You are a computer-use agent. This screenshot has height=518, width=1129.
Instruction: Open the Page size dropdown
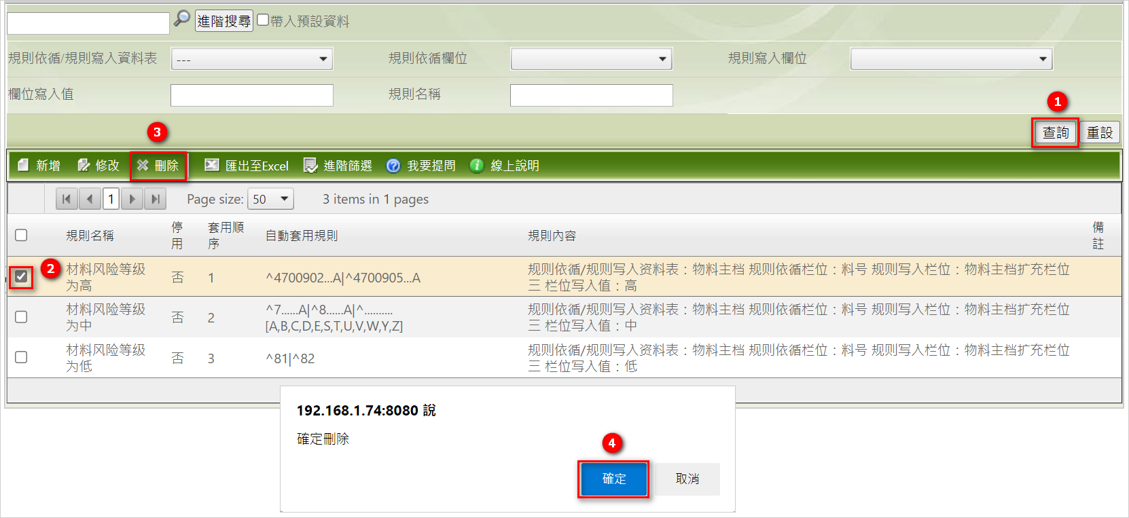click(x=270, y=199)
